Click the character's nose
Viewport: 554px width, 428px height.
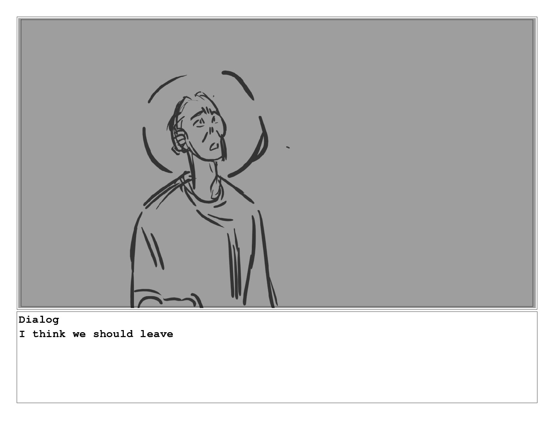click(x=211, y=131)
